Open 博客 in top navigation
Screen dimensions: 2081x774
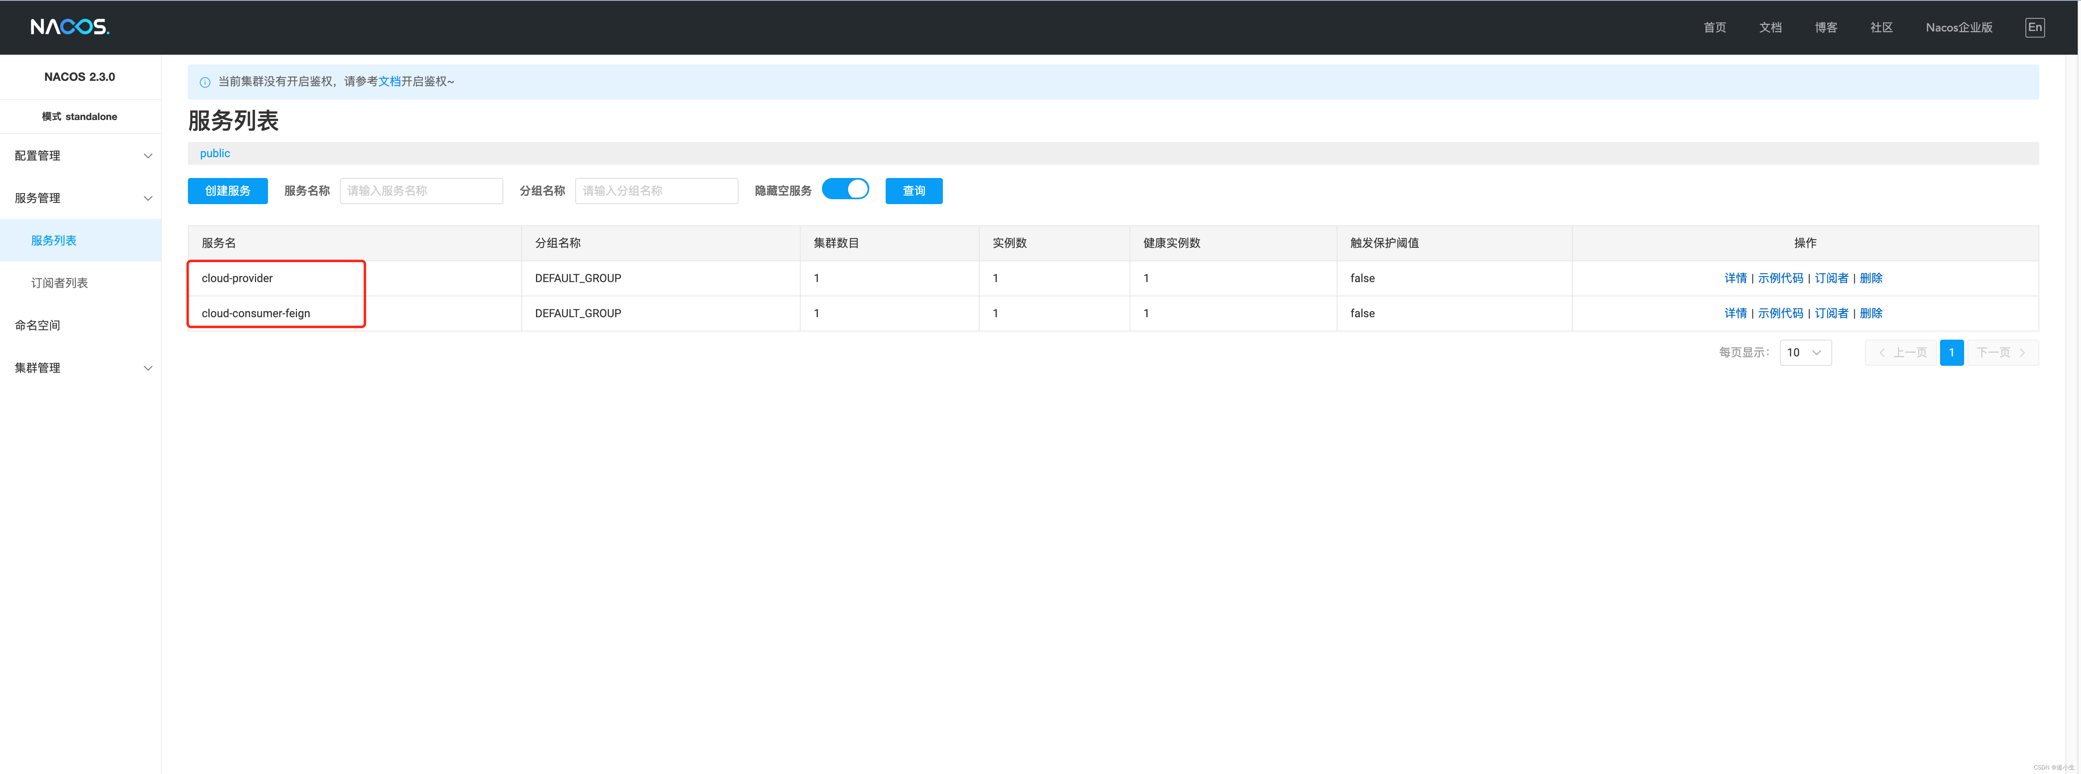pyautogui.click(x=1826, y=27)
